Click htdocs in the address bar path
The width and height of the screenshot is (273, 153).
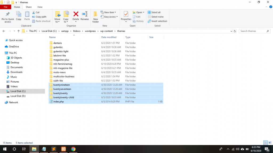[x=77, y=31]
